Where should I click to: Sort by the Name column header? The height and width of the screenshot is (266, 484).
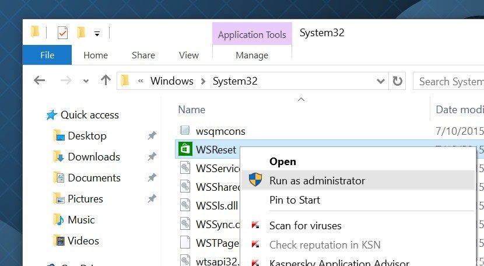pyautogui.click(x=192, y=110)
